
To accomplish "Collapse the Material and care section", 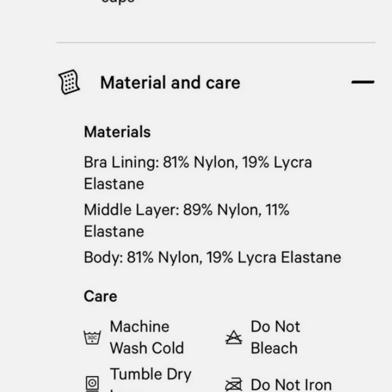I will tap(363, 82).
